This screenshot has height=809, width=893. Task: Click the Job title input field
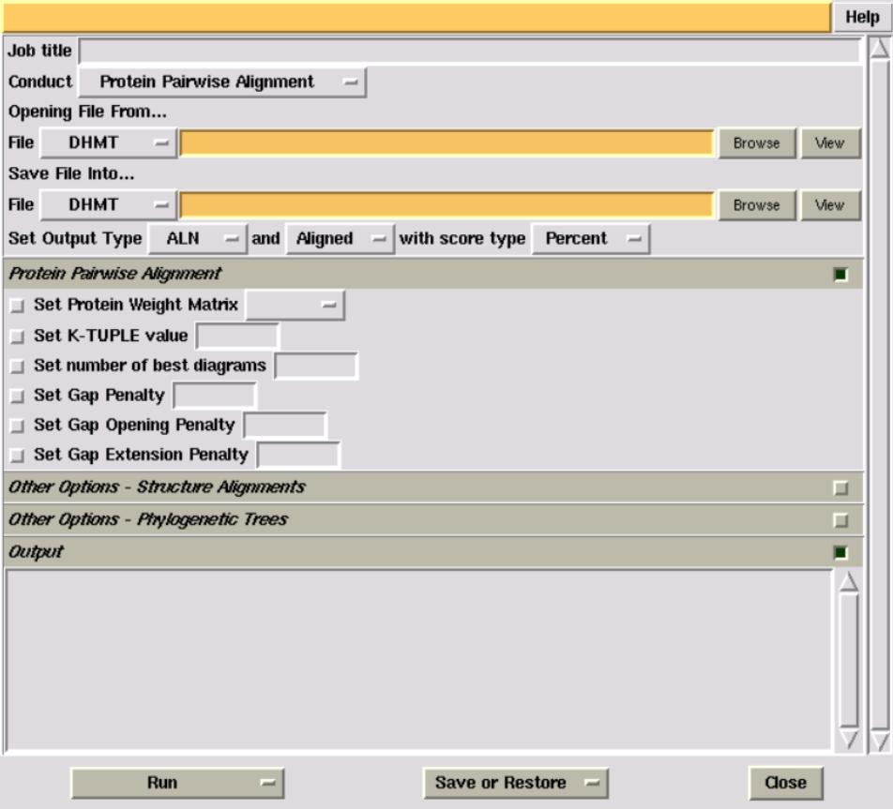469,51
